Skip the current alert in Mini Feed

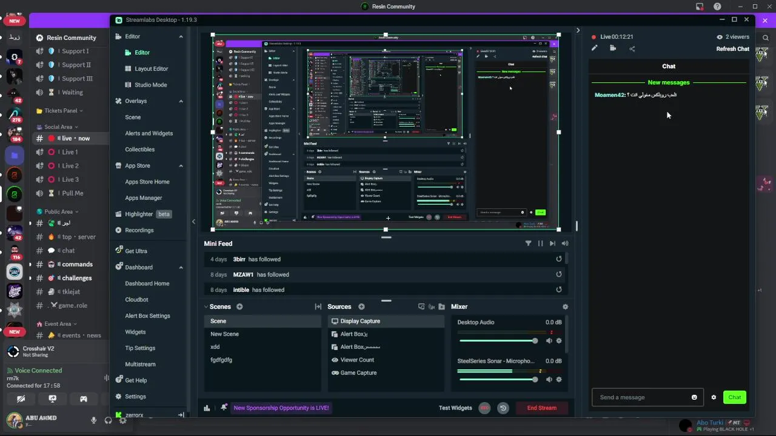tap(552, 243)
